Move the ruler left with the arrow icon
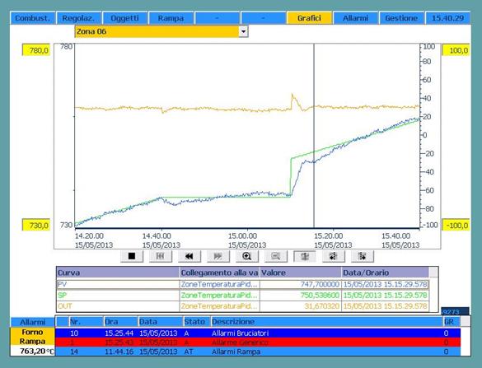The height and width of the screenshot is (368, 482). 334,256
